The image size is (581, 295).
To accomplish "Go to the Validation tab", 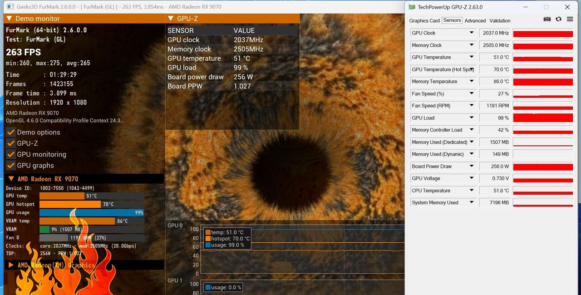I will (500, 21).
